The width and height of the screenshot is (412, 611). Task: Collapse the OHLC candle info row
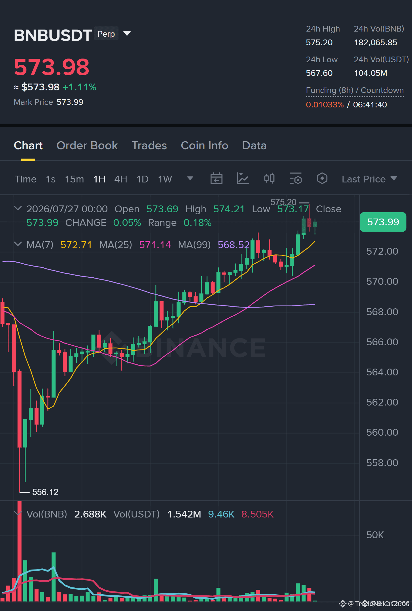tap(18, 208)
